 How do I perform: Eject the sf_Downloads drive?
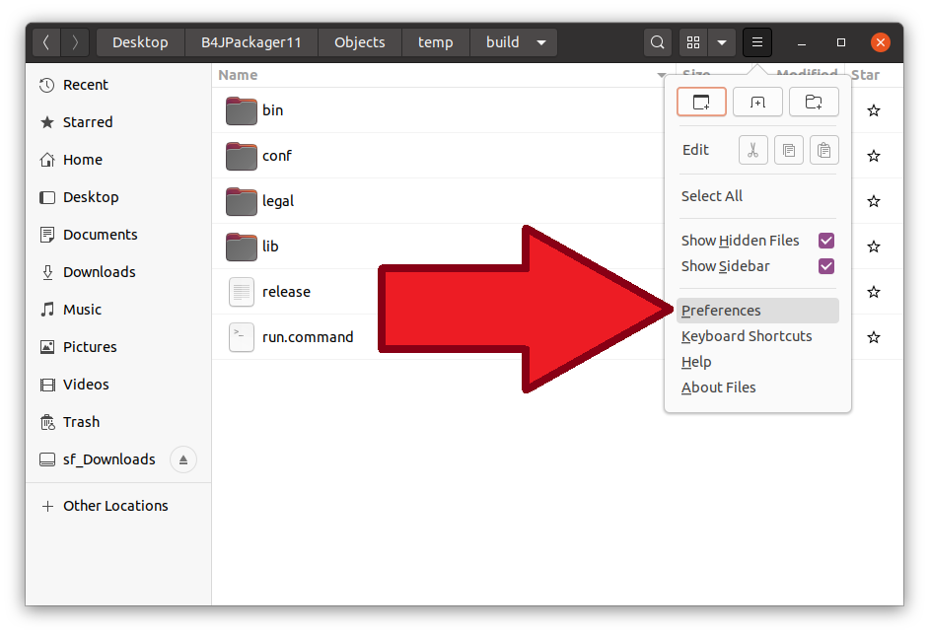(x=183, y=459)
